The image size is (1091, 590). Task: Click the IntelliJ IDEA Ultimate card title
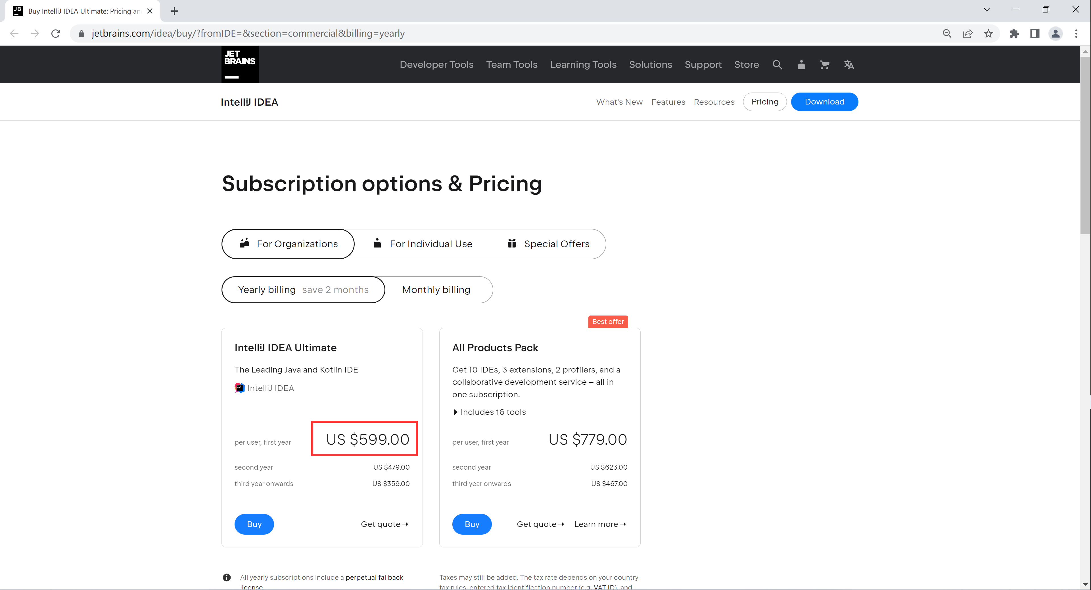(285, 348)
